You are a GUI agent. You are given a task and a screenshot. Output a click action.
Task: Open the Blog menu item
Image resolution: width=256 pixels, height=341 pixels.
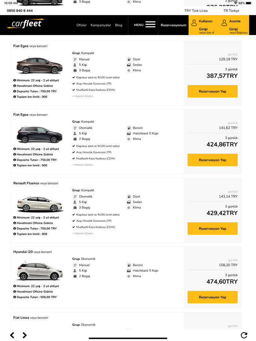118,25
